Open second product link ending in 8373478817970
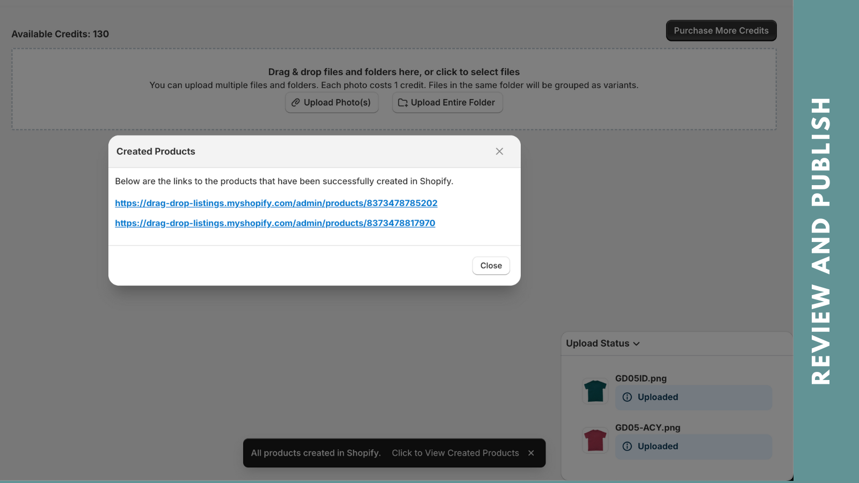Screen dimensions: 859x483 pos(275,223)
